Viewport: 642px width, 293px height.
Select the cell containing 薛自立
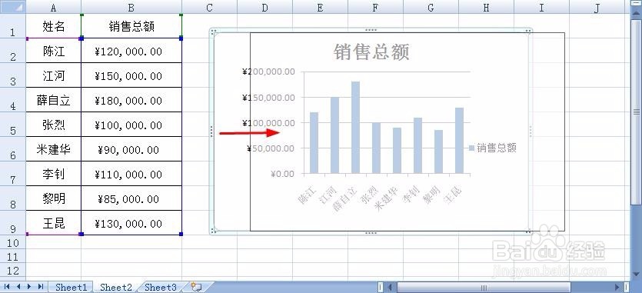(54, 100)
